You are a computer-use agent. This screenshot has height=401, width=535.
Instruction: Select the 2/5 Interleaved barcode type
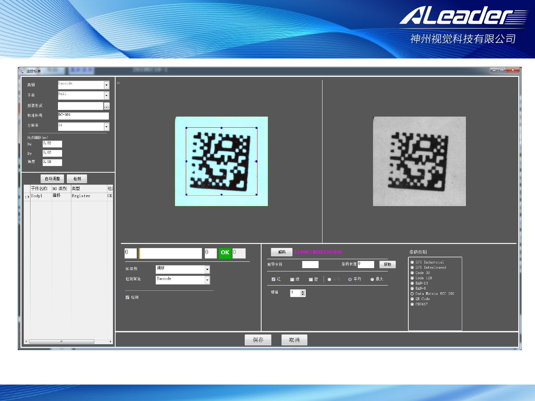pos(412,268)
